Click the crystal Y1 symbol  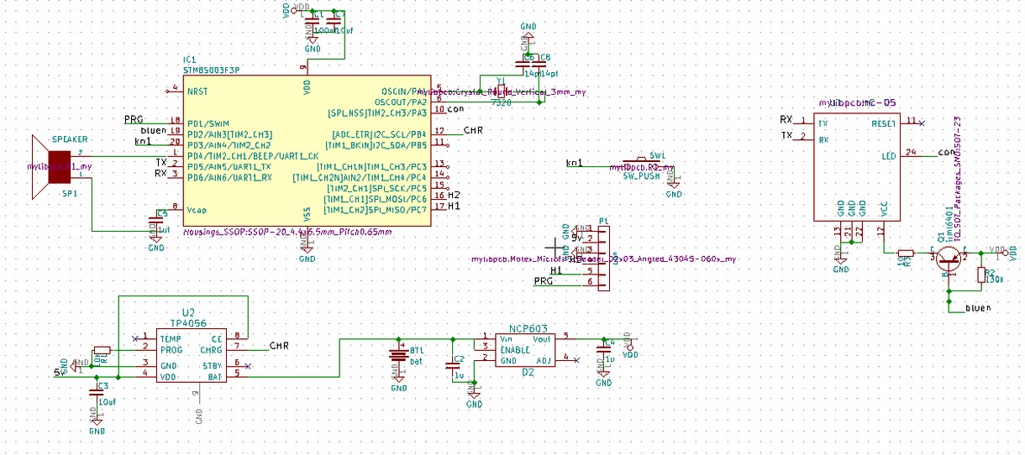point(501,92)
